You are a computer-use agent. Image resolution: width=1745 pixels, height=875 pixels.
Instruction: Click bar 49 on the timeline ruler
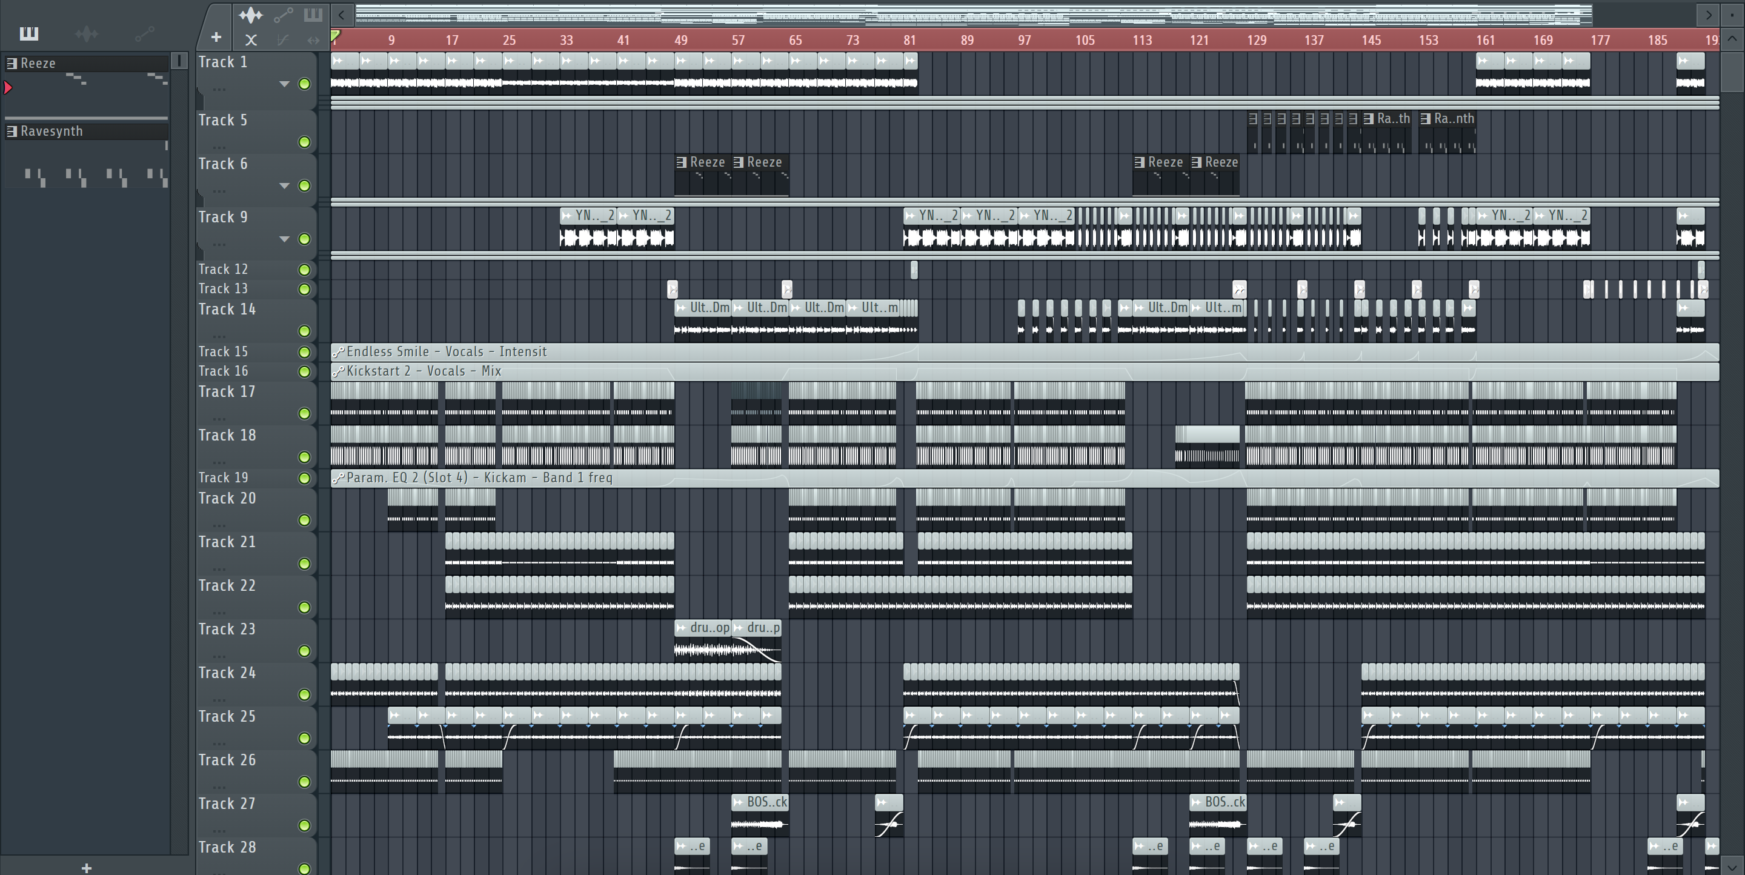click(x=681, y=40)
